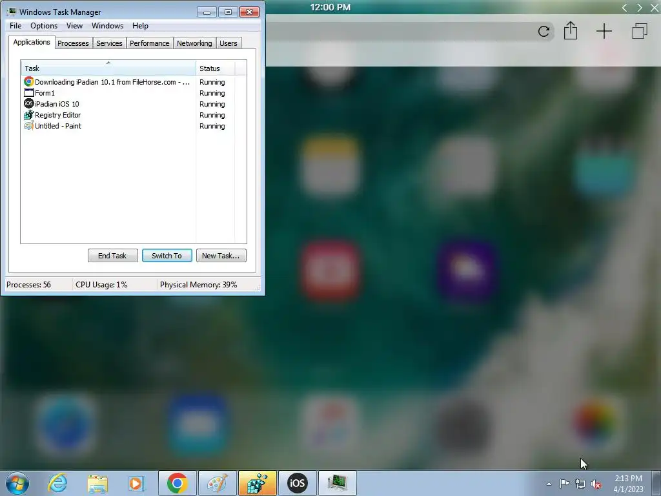The image size is (661, 496).
Task: Open the Options menu
Action: pyautogui.click(x=44, y=26)
